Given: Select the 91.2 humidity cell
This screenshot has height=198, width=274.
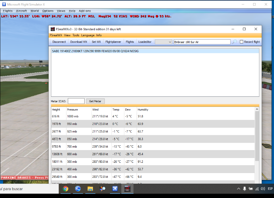Looking at the screenshot, I should click(140, 162).
